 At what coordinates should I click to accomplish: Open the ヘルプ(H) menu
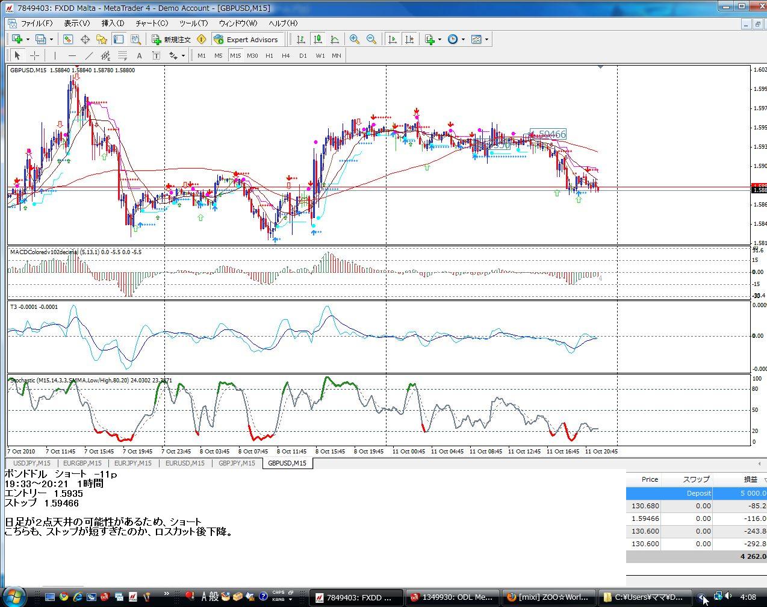point(283,23)
